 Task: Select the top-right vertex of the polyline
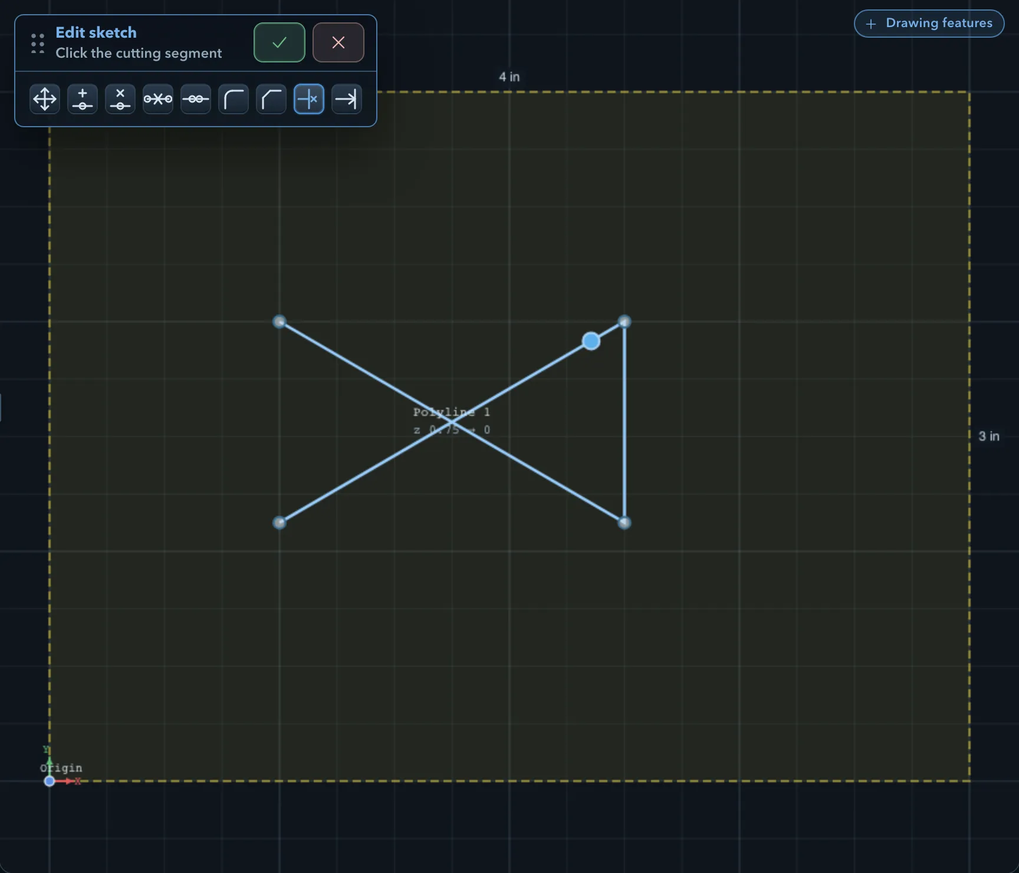click(624, 322)
